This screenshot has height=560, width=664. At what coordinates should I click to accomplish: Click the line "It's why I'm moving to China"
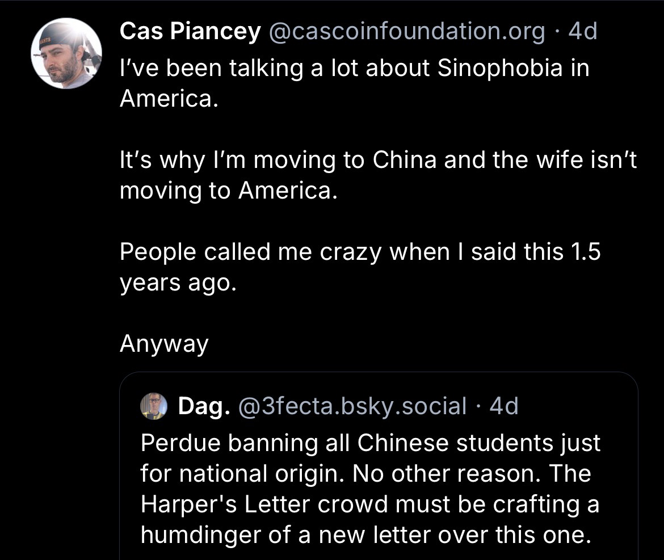[378, 161]
